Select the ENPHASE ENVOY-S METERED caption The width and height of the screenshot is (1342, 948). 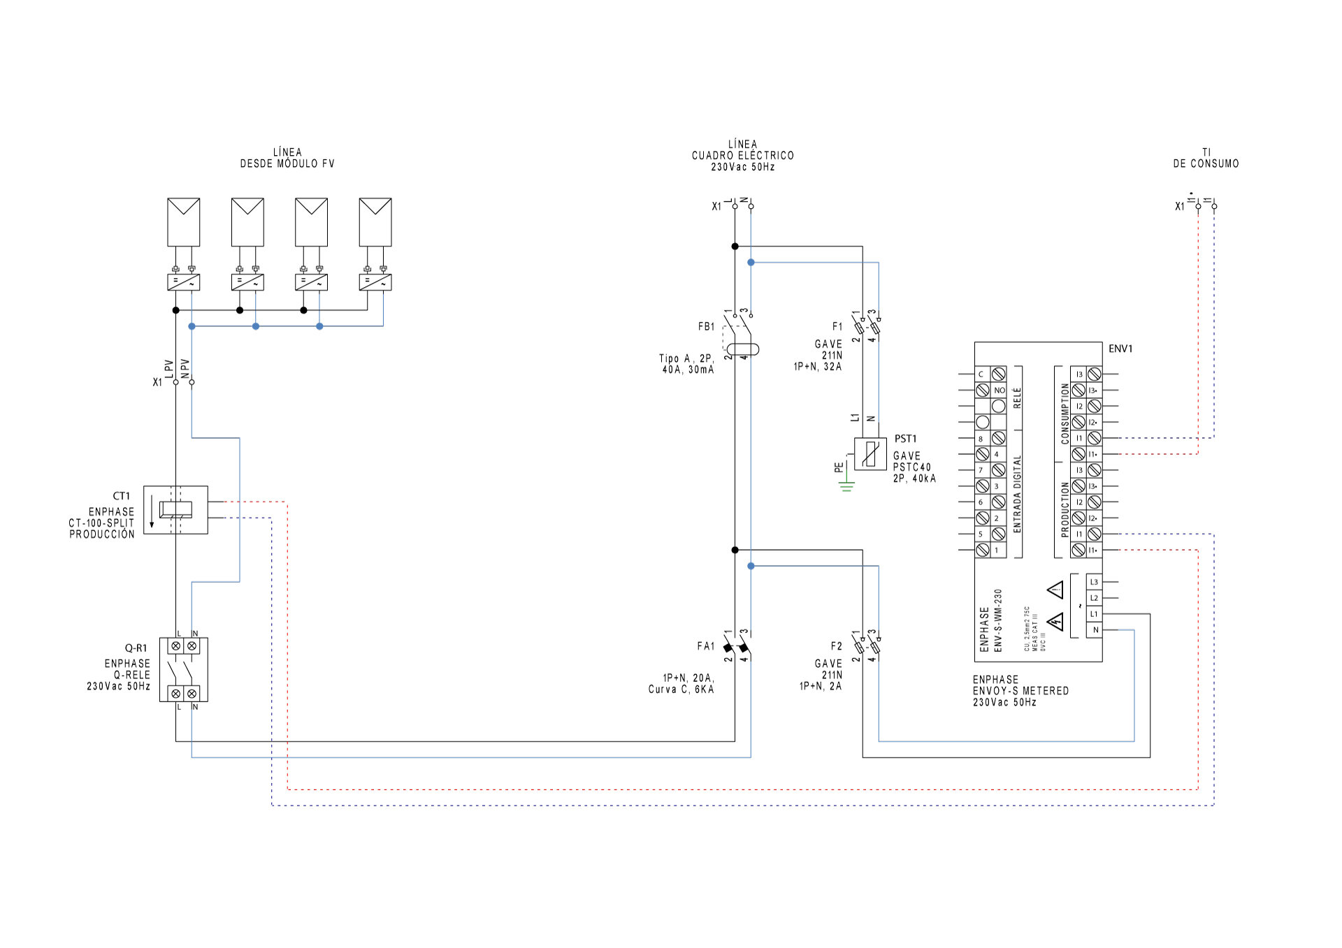pos(1020,690)
